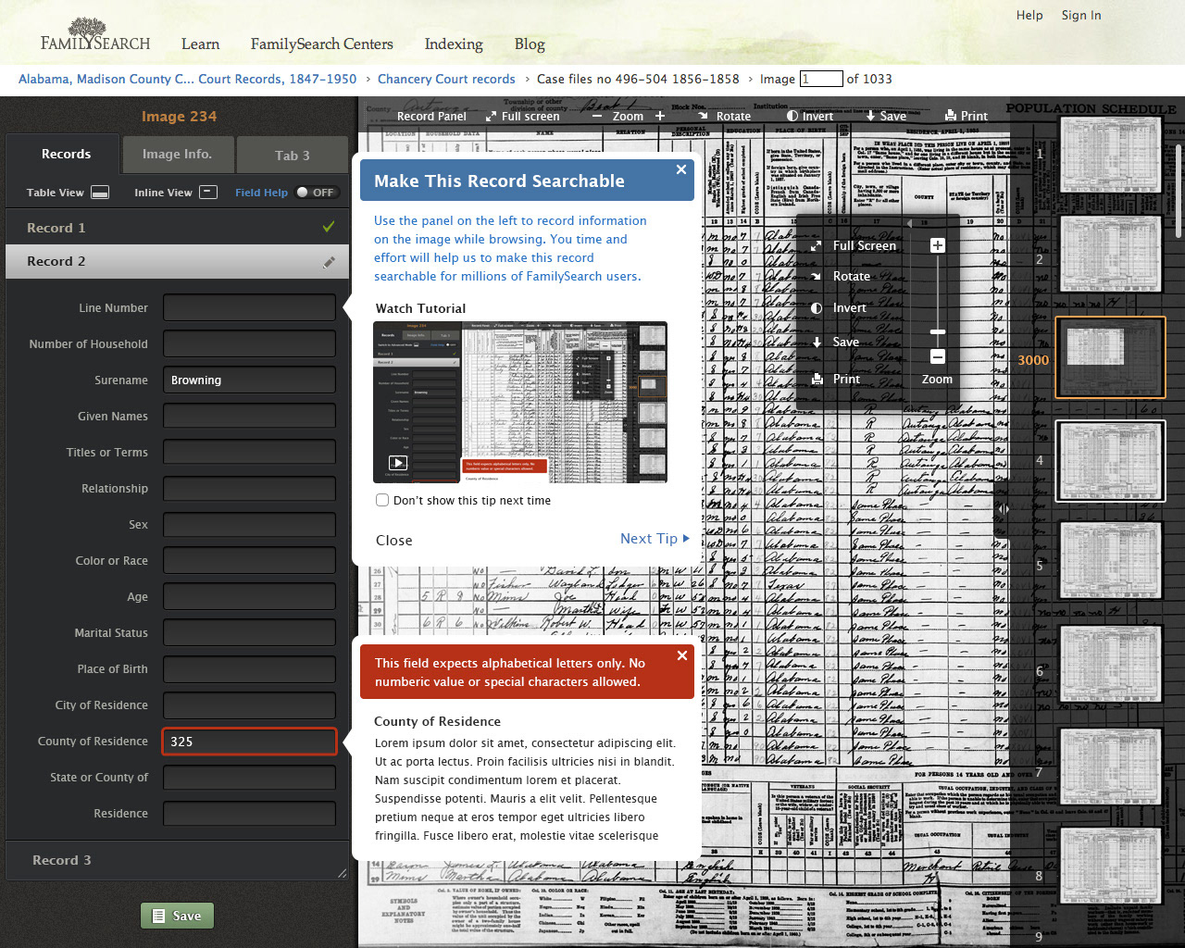Open the Learn menu

[x=200, y=44]
